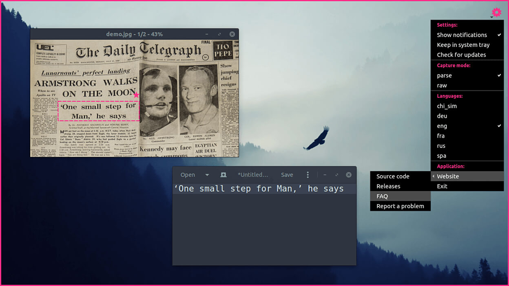Close the Untitled text editor window
Viewport: 509px width, 286px height.
[349, 175]
